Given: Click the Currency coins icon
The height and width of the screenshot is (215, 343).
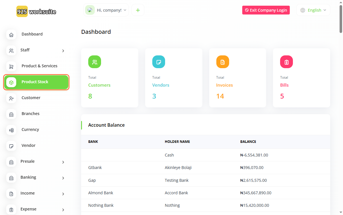Looking at the screenshot, I should point(11,130).
